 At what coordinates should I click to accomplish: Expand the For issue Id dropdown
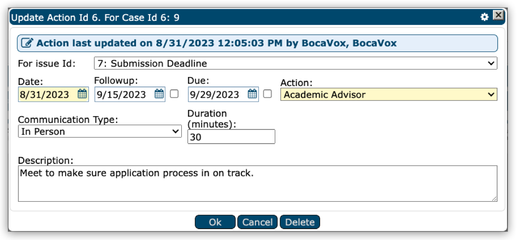pyautogui.click(x=295, y=63)
